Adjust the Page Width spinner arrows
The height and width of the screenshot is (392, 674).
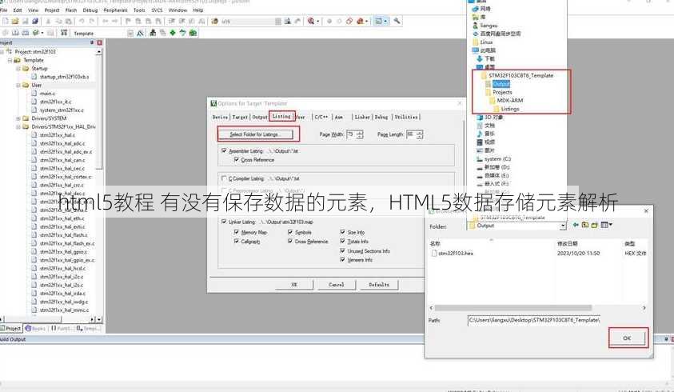pyautogui.click(x=360, y=134)
